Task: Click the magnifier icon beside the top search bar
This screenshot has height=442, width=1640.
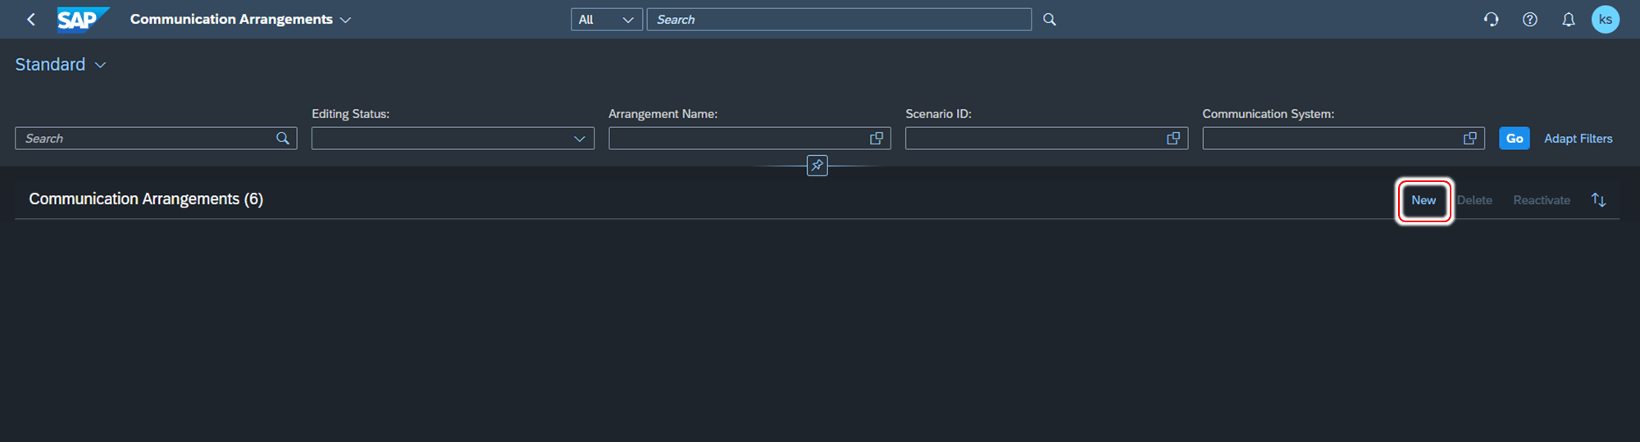Action: pyautogui.click(x=1050, y=20)
